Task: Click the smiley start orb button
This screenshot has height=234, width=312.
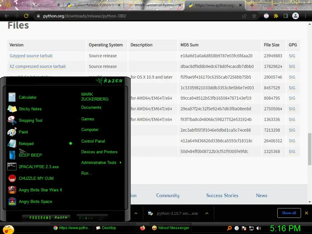Action: click(8, 229)
